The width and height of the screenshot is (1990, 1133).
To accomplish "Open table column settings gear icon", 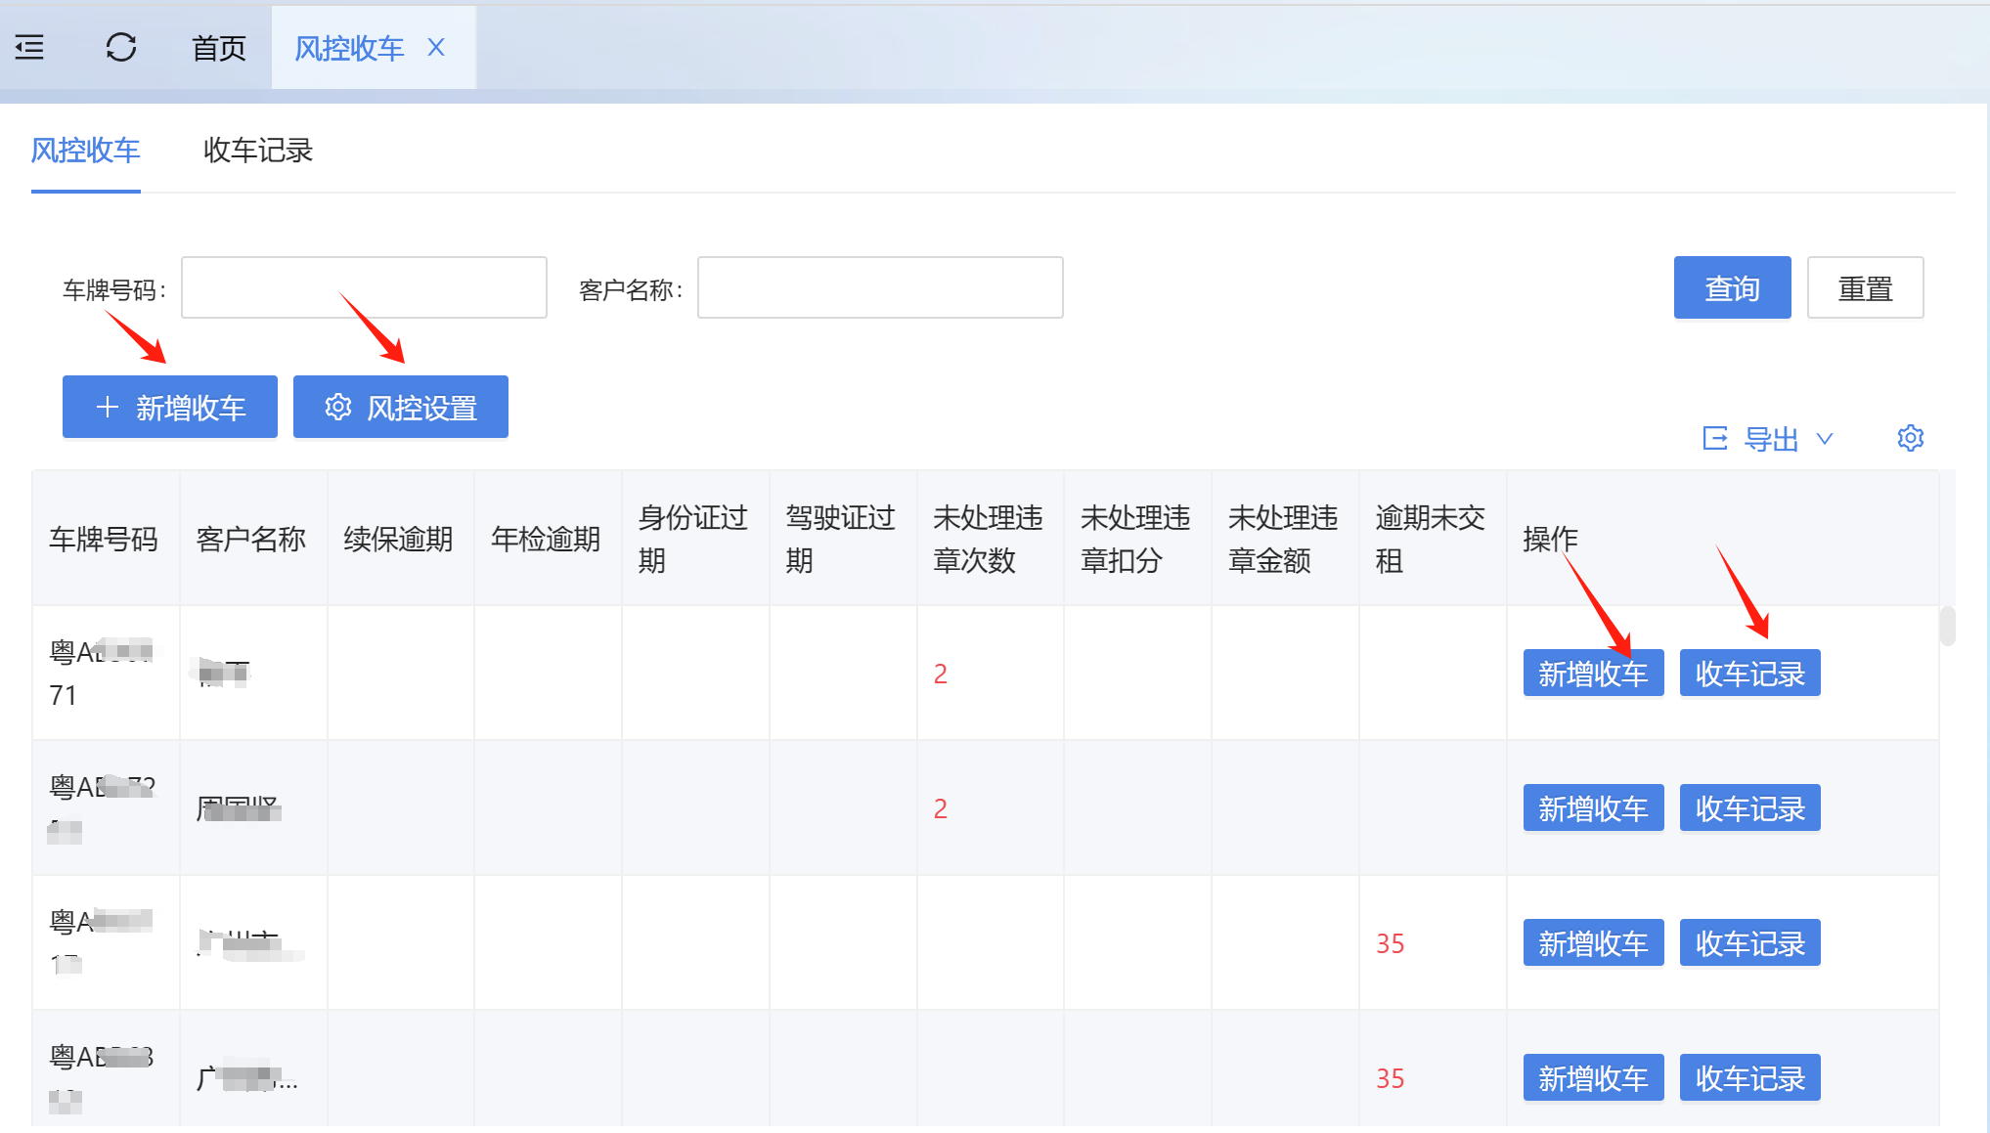I will [1910, 438].
